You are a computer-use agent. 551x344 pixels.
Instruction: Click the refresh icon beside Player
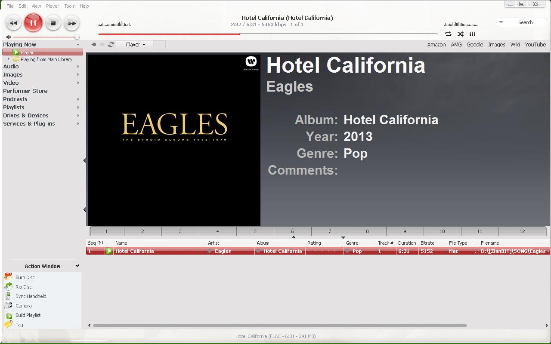[x=111, y=44]
